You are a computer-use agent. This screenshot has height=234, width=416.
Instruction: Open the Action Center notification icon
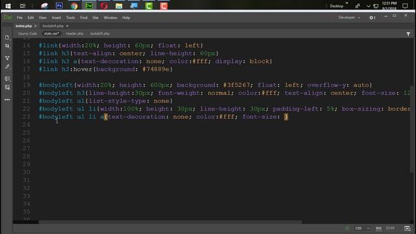[x=405, y=6]
